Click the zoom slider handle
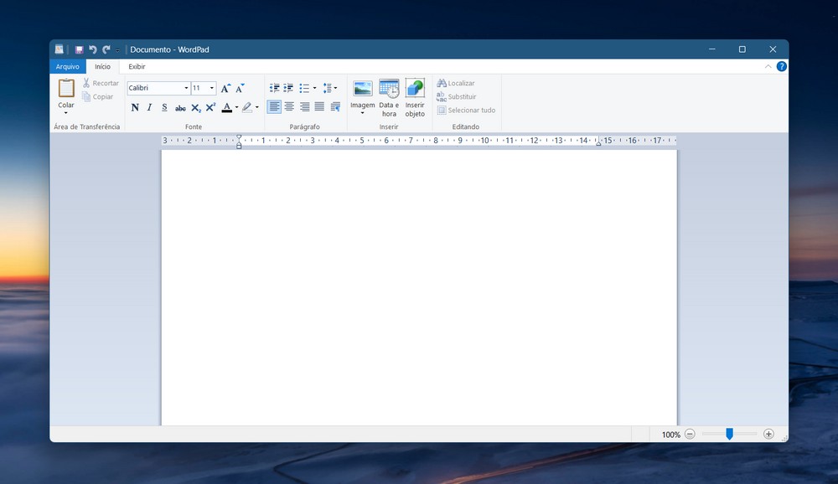The image size is (838, 484). (x=729, y=434)
